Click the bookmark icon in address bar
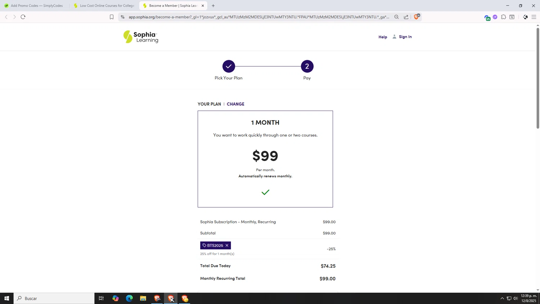Viewport: 540px width, 304px height. [112, 17]
